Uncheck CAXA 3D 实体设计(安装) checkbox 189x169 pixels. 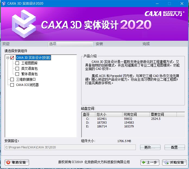coord(12,58)
